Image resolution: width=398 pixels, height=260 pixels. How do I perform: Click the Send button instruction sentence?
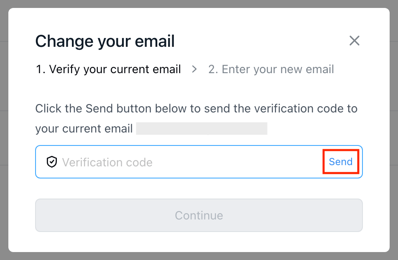coord(196,109)
